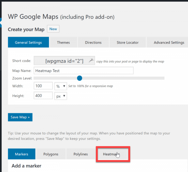Select the Store Locator tab
The image size is (188, 172).
pyautogui.click(x=128, y=42)
